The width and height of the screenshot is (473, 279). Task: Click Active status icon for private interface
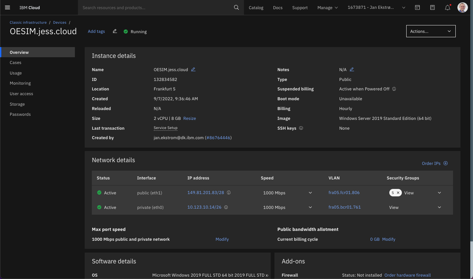coord(99,207)
